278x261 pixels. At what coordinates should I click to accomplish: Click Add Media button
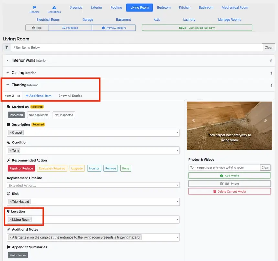[x=230, y=176]
